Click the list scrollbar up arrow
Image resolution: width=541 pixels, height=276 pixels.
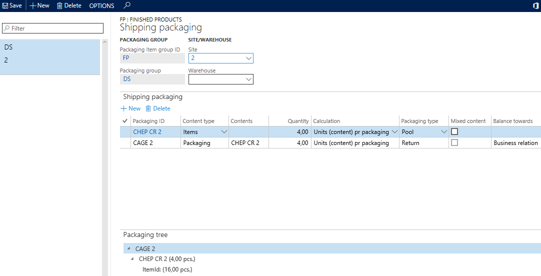click(x=105, y=41)
